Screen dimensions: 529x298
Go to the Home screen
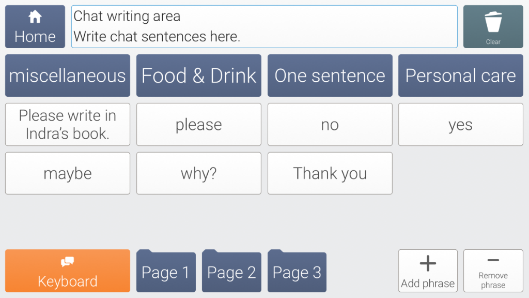coord(35,27)
